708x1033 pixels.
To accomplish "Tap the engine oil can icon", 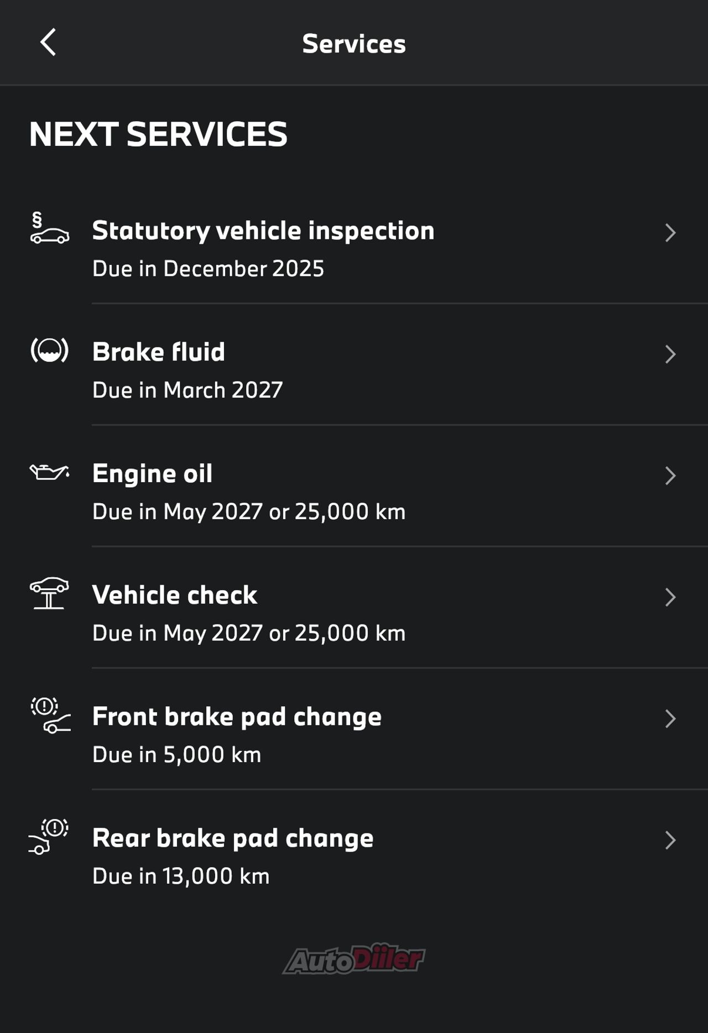I will pos(49,472).
